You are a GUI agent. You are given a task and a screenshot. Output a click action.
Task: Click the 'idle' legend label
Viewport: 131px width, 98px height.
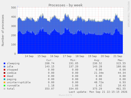(10, 67)
